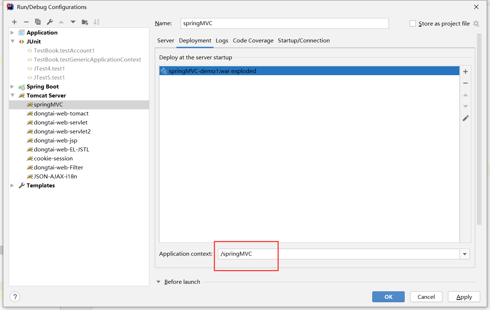
Task: Apply the configuration changes
Action: pos(464,297)
